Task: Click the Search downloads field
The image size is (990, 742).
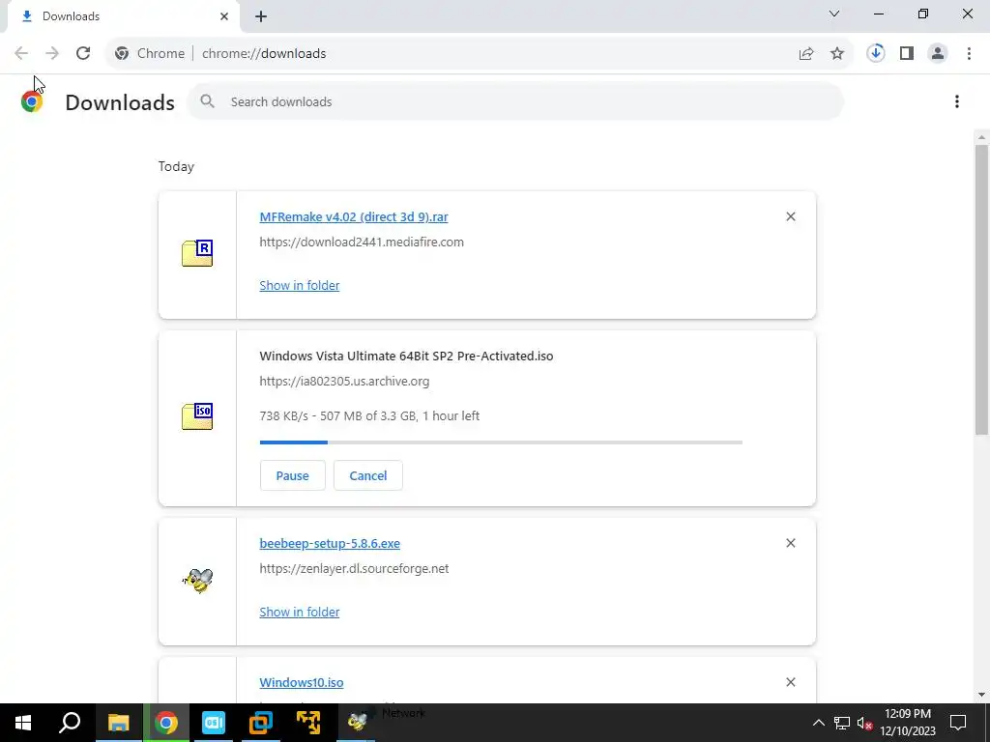Action: coord(515,101)
